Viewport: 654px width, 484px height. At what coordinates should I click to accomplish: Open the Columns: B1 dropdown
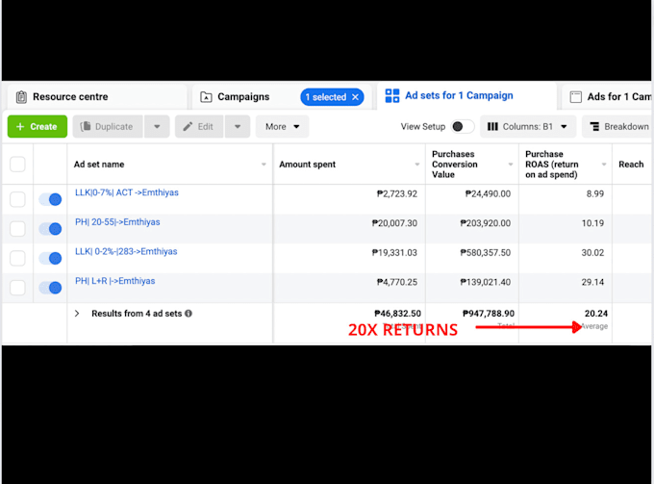click(528, 126)
